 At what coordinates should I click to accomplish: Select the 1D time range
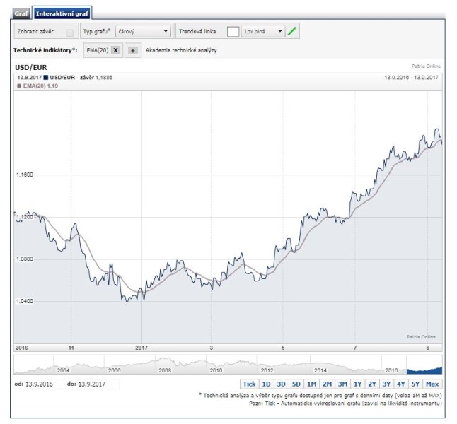tap(266, 384)
